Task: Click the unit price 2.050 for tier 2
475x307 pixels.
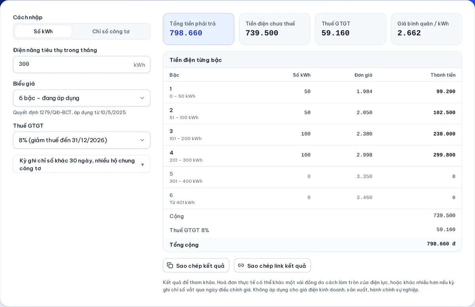Action: click(364, 113)
